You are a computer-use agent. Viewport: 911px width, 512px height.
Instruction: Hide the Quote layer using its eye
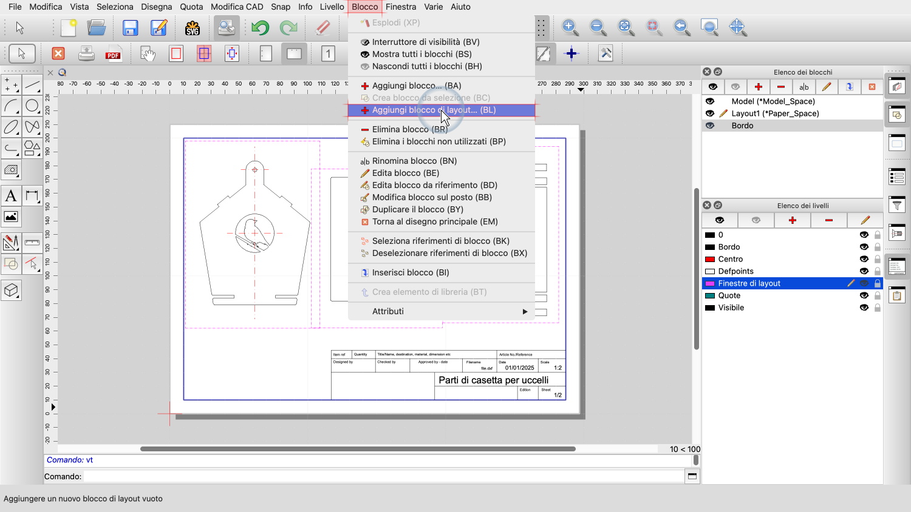click(x=864, y=295)
